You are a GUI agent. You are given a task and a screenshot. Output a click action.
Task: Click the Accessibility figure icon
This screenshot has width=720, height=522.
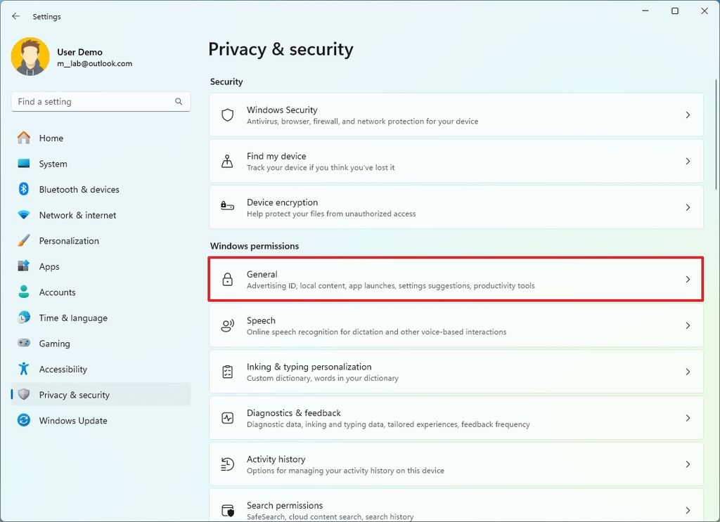coord(24,369)
